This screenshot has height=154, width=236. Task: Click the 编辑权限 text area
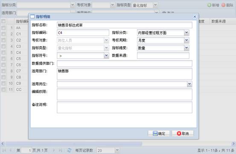click(x=125, y=95)
